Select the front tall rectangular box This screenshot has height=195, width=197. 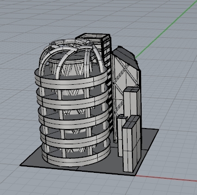click(132, 144)
